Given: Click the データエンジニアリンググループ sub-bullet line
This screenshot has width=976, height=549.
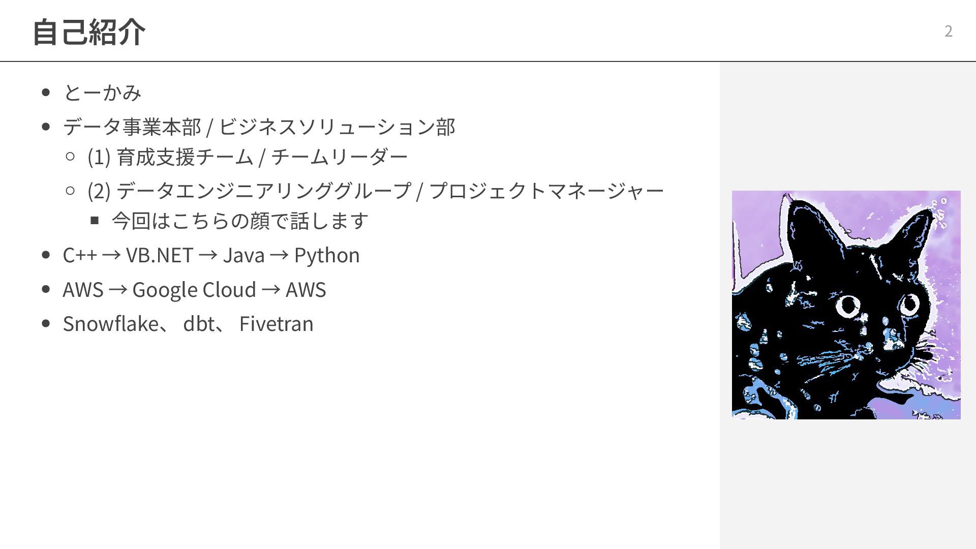Looking at the screenshot, I should click(376, 191).
